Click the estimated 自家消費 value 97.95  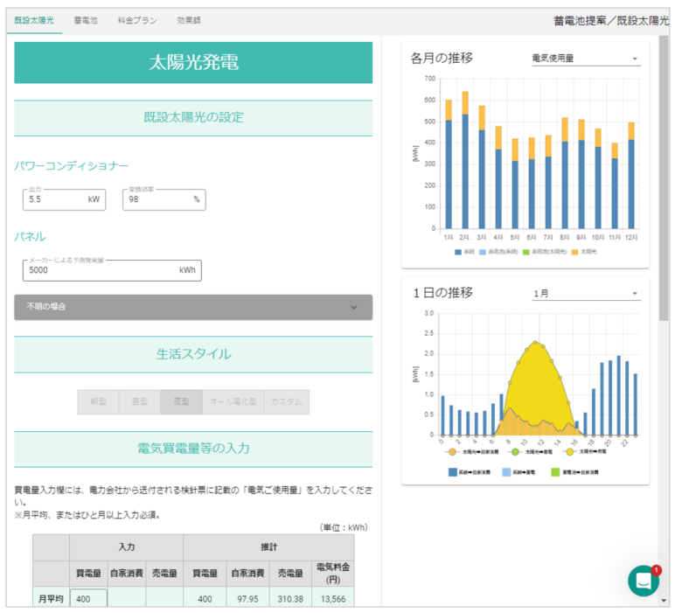pos(248,599)
